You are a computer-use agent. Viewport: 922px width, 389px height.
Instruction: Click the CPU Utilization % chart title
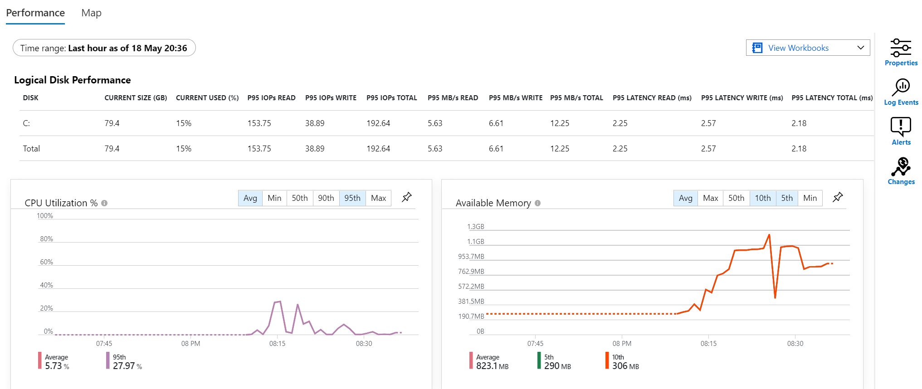[61, 203]
